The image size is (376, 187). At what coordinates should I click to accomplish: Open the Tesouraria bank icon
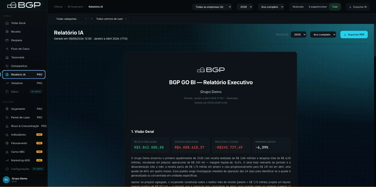point(7,57)
